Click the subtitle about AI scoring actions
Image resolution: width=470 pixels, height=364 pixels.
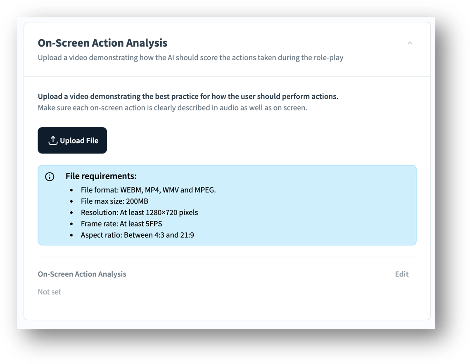[190, 58]
